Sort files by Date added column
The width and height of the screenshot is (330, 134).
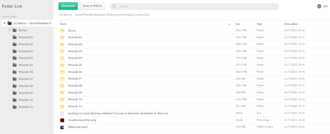[x=291, y=24]
